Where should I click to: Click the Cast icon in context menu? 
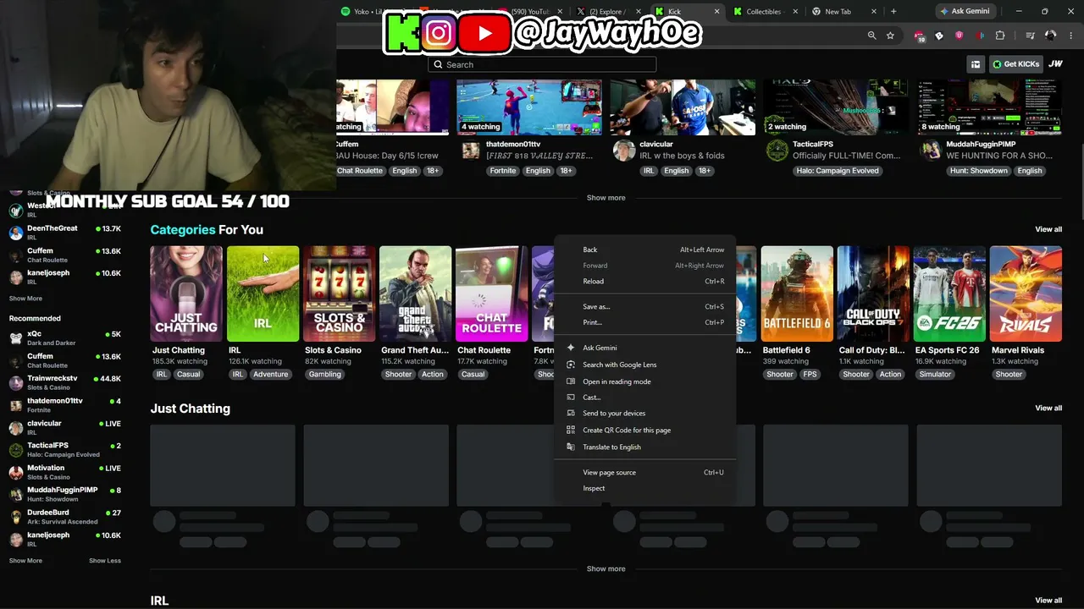coord(571,398)
